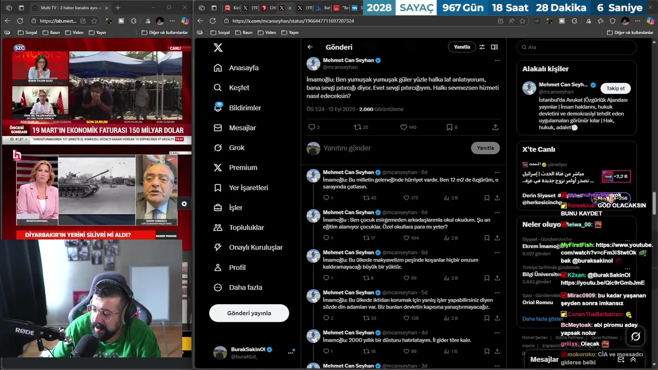
Task: Share the main post via share icon
Action: tap(496, 127)
